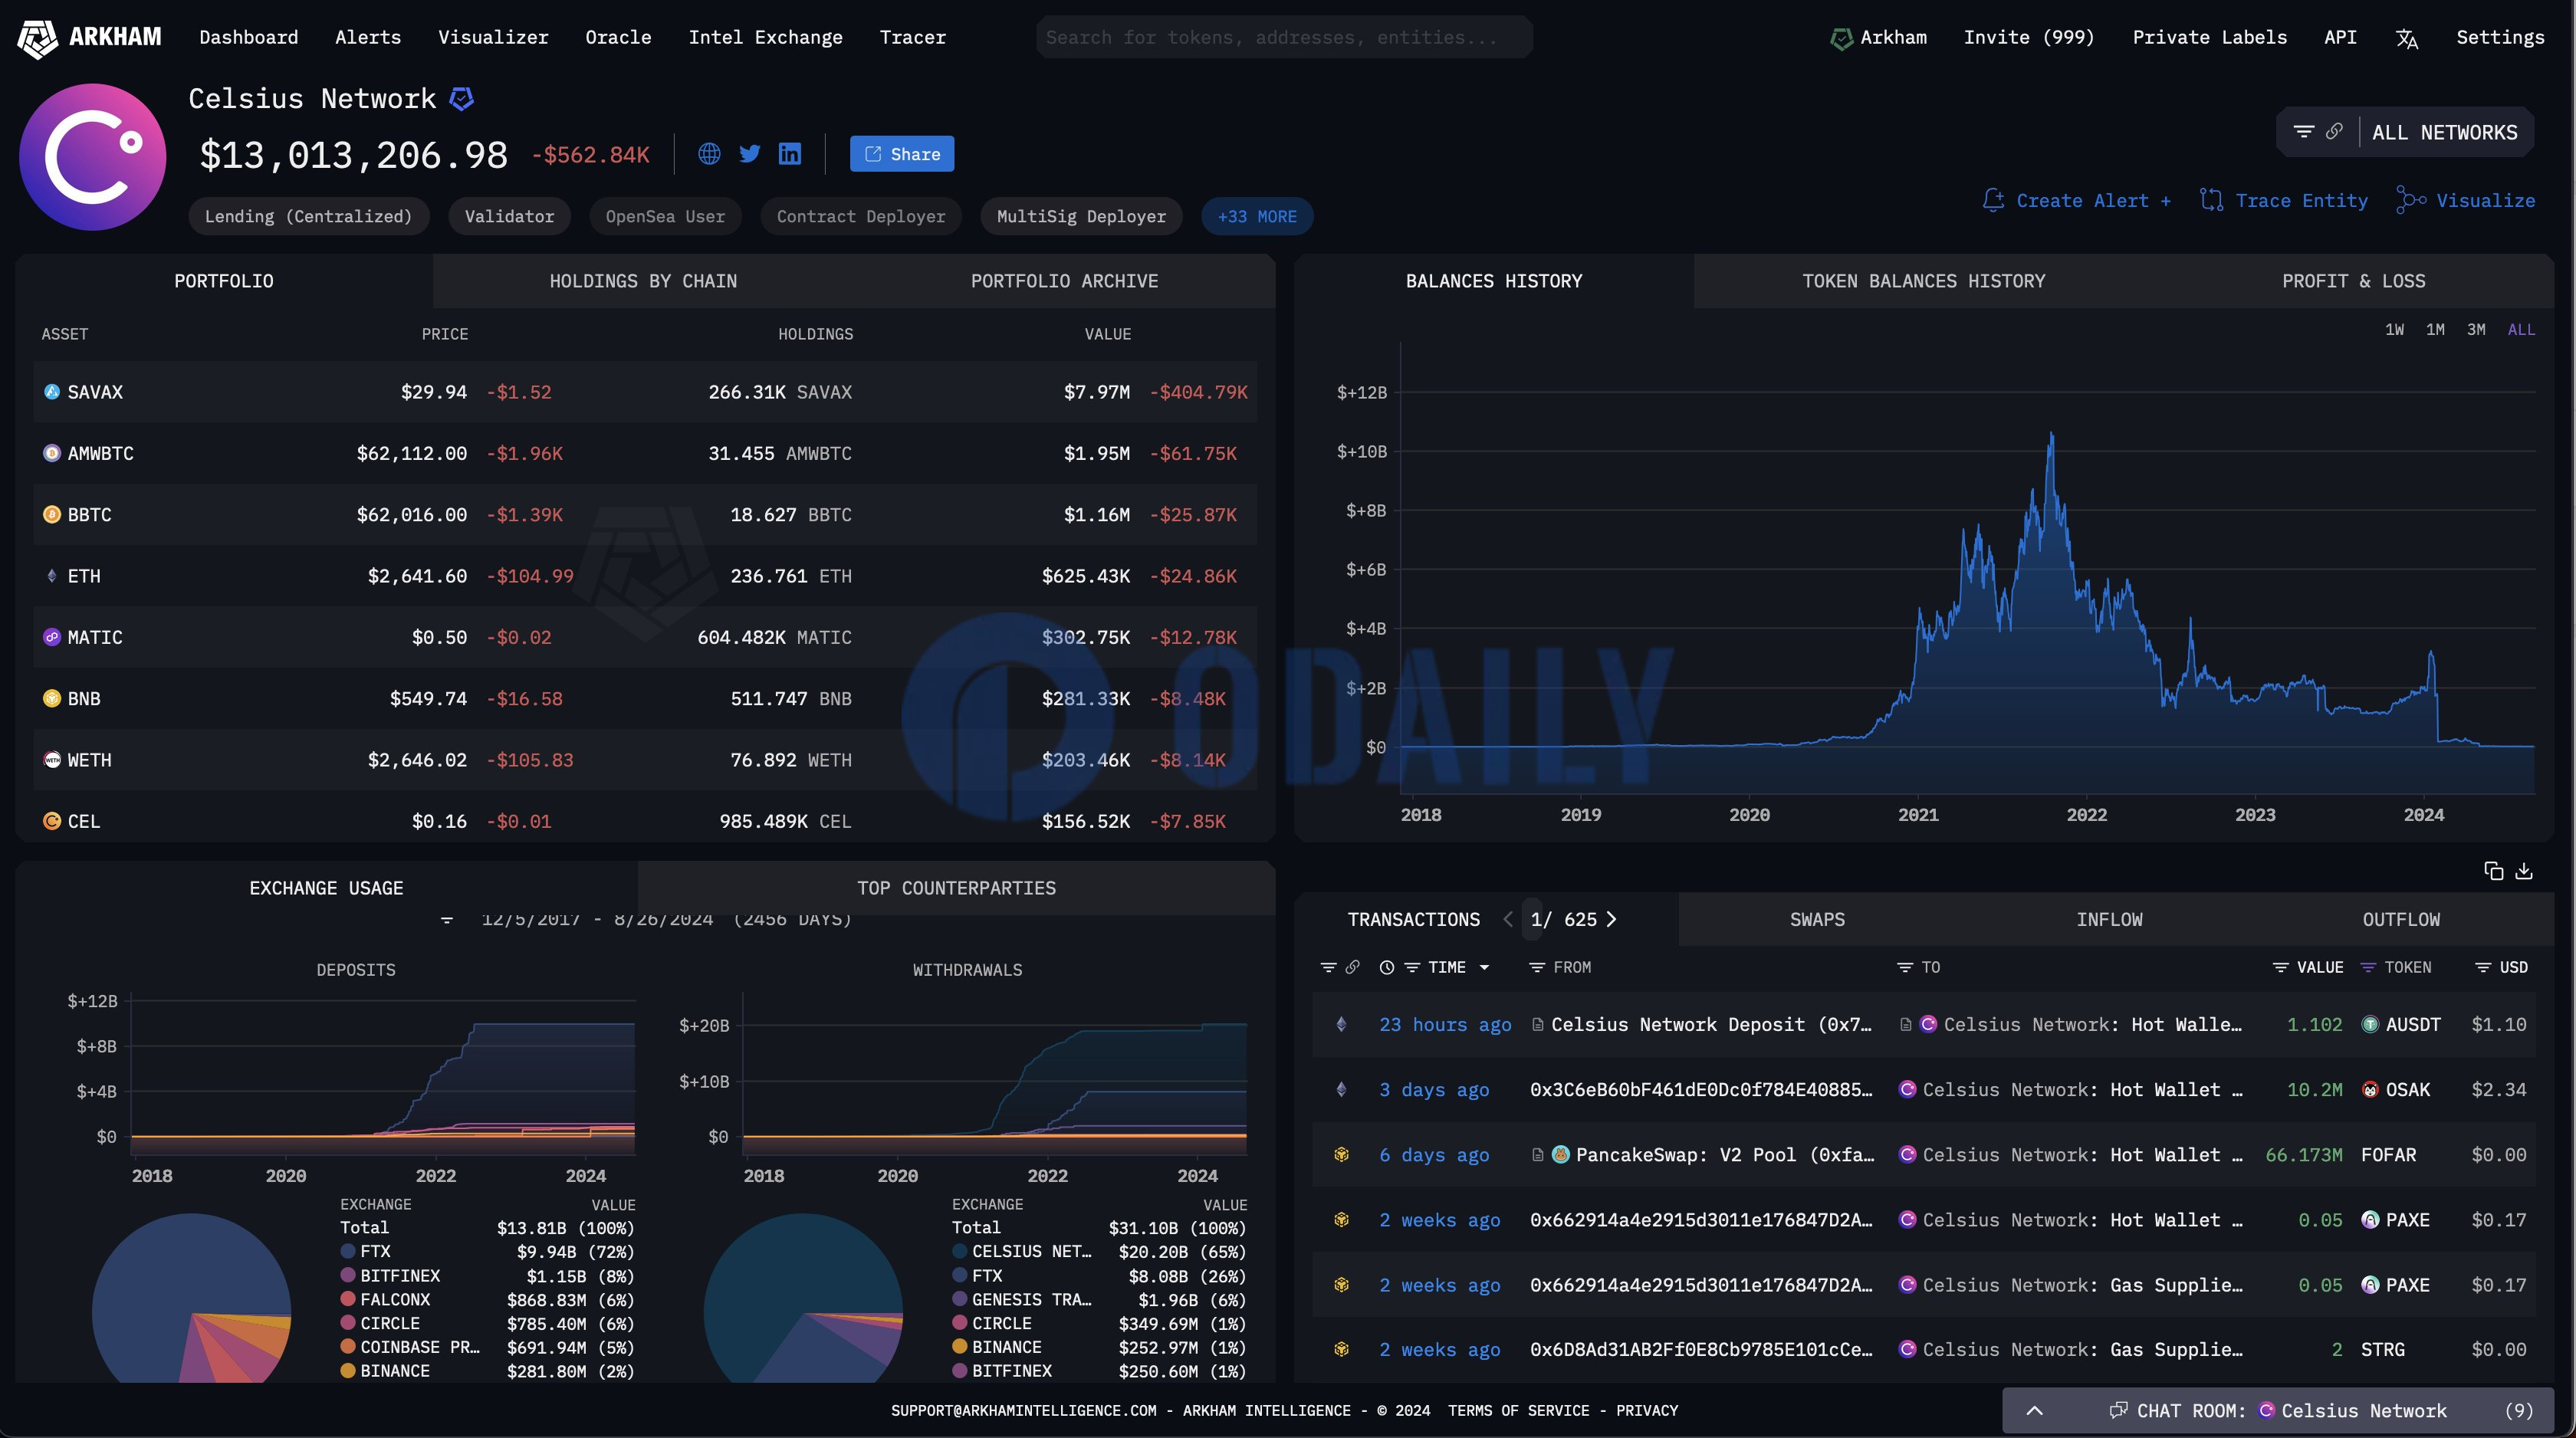The width and height of the screenshot is (2576, 1438).
Task: Open Private Labels
Action: click(x=2209, y=38)
